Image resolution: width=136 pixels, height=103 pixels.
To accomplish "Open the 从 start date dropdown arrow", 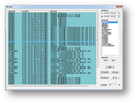I will [x=118, y=13].
